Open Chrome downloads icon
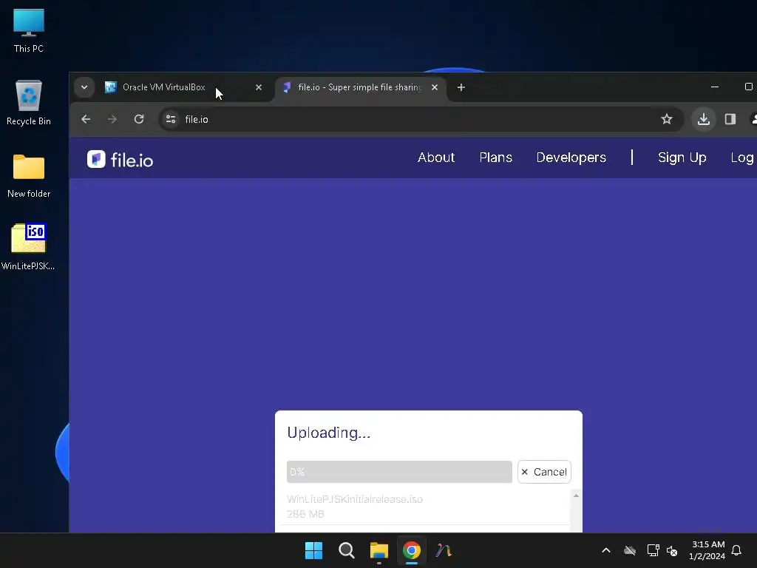 704,119
